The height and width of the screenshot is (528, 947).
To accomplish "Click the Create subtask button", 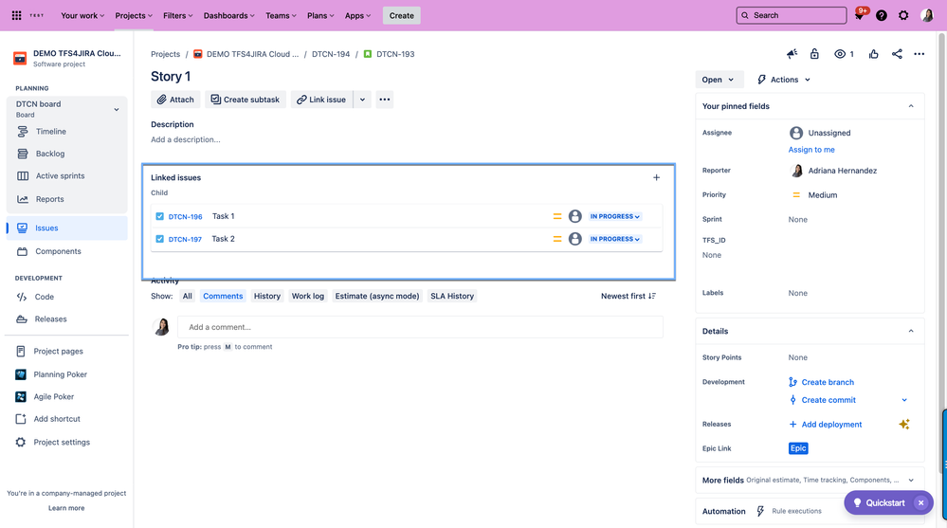I will click(x=246, y=100).
